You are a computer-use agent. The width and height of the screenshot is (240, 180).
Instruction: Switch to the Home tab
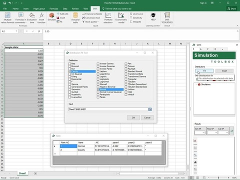tap(15, 8)
